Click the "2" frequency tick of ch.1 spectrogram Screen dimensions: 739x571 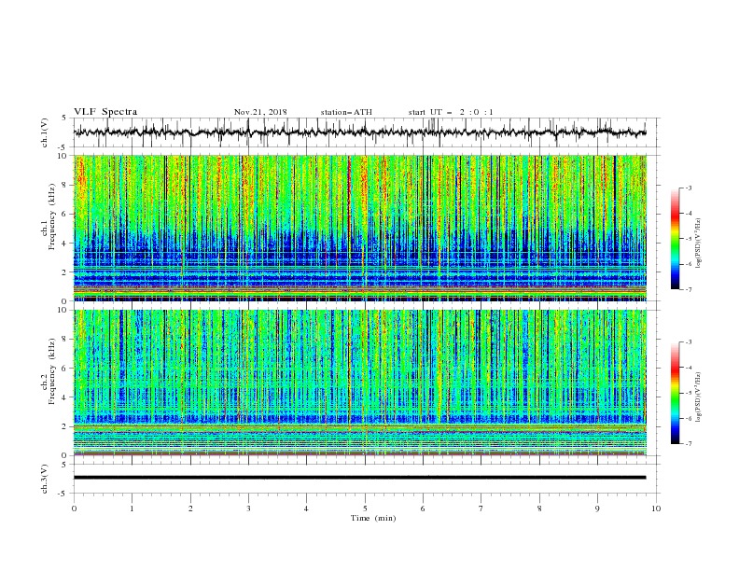(65, 272)
